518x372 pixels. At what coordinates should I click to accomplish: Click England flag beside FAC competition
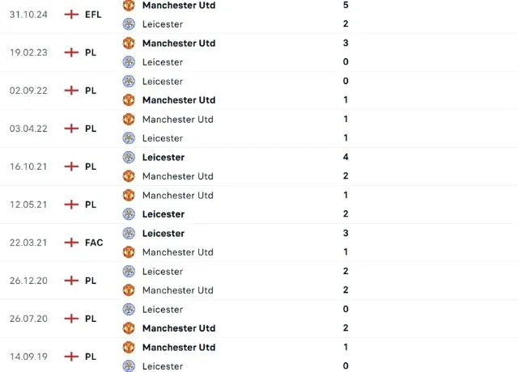[x=71, y=243]
